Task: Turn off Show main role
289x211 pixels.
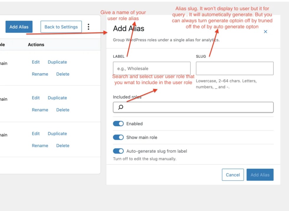Action: coord(118,137)
